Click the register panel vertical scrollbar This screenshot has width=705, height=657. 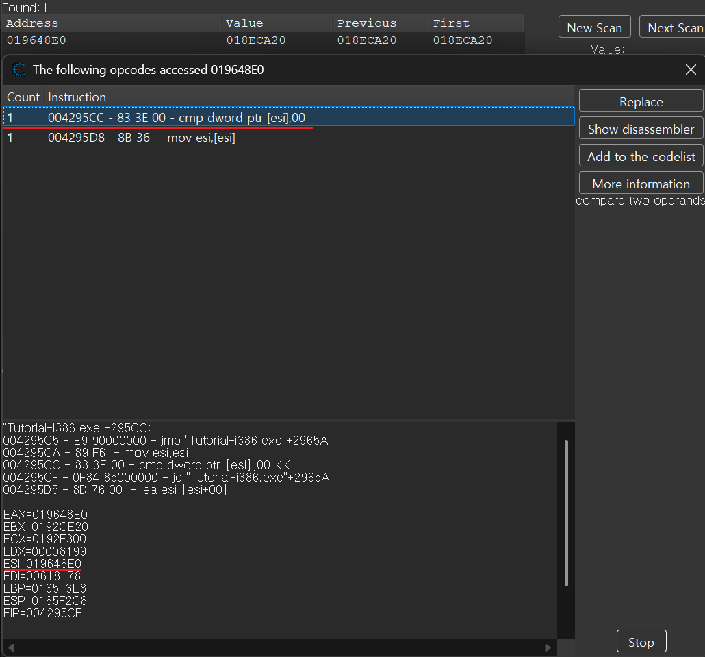pyautogui.click(x=565, y=512)
